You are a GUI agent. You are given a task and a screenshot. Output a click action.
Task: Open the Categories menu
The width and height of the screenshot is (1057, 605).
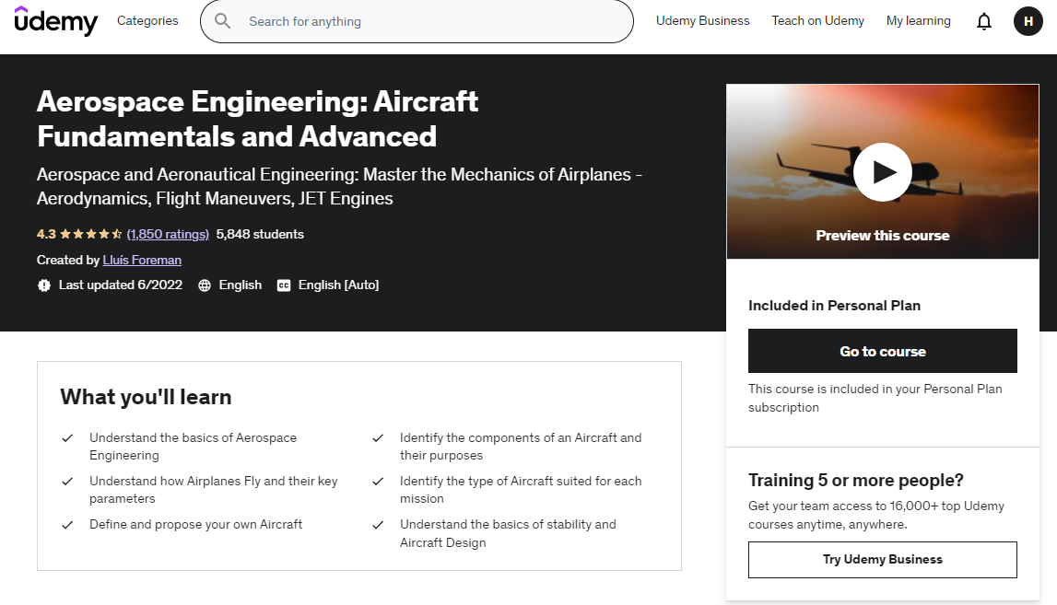point(147,21)
